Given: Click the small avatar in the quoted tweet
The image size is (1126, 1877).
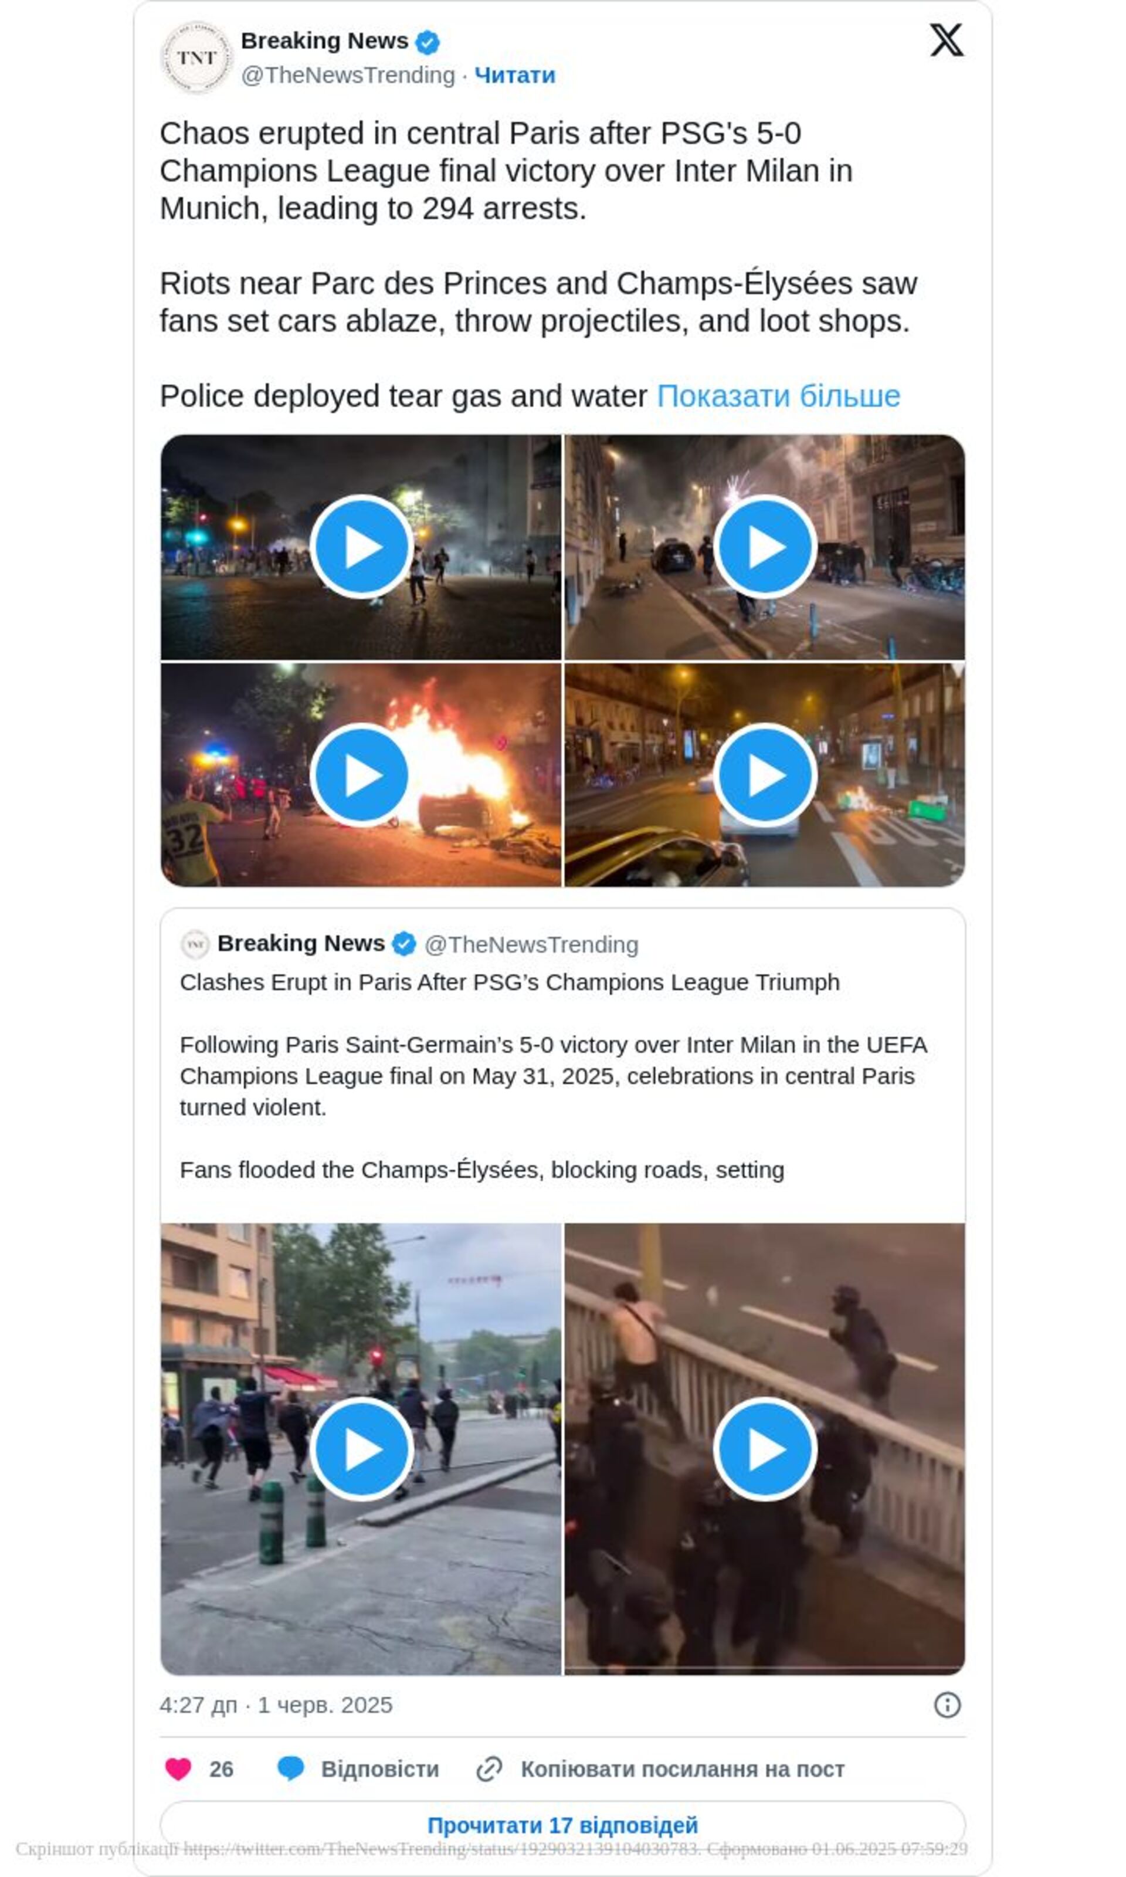Looking at the screenshot, I should pos(195,944).
